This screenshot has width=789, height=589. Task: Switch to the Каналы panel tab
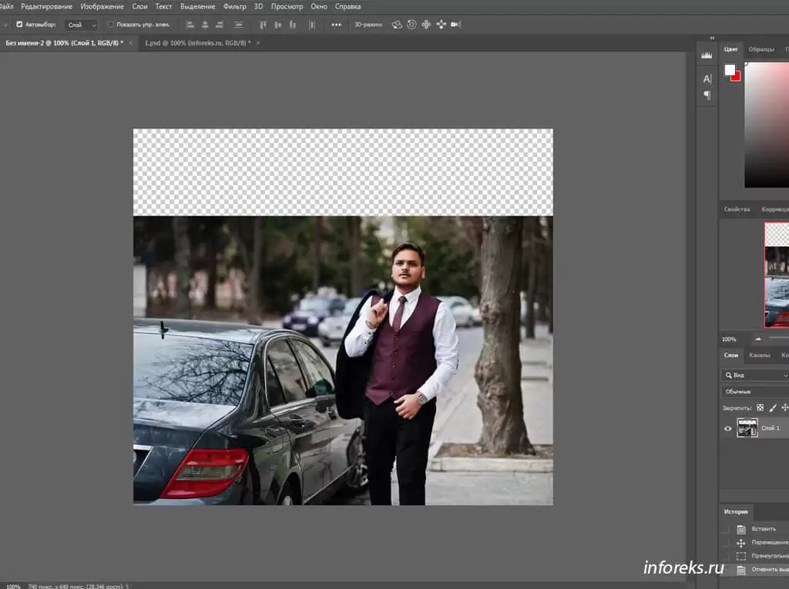point(759,355)
